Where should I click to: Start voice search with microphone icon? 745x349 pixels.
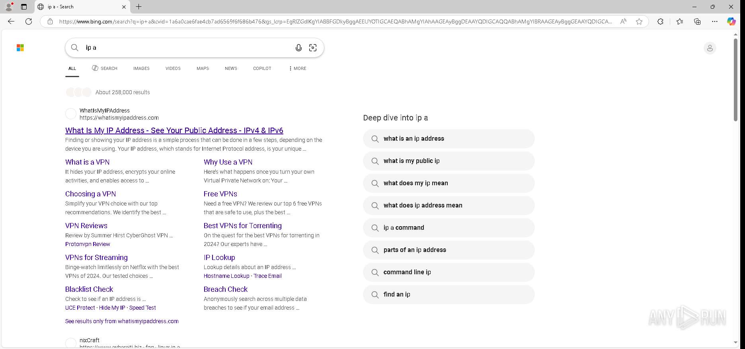pyautogui.click(x=298, y=48)
